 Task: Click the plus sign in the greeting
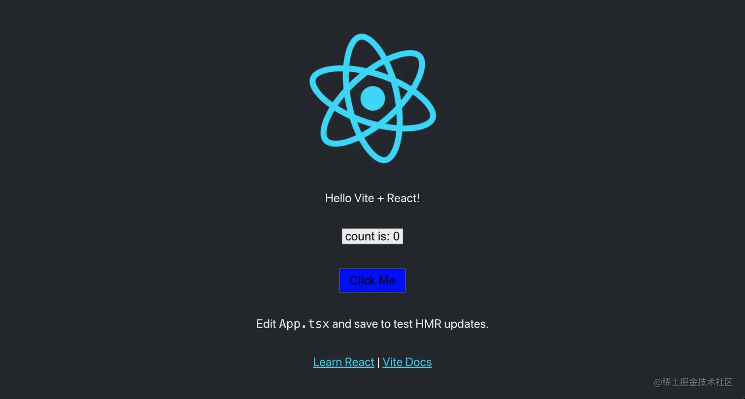pyautogui.click(x=380, y=199)
